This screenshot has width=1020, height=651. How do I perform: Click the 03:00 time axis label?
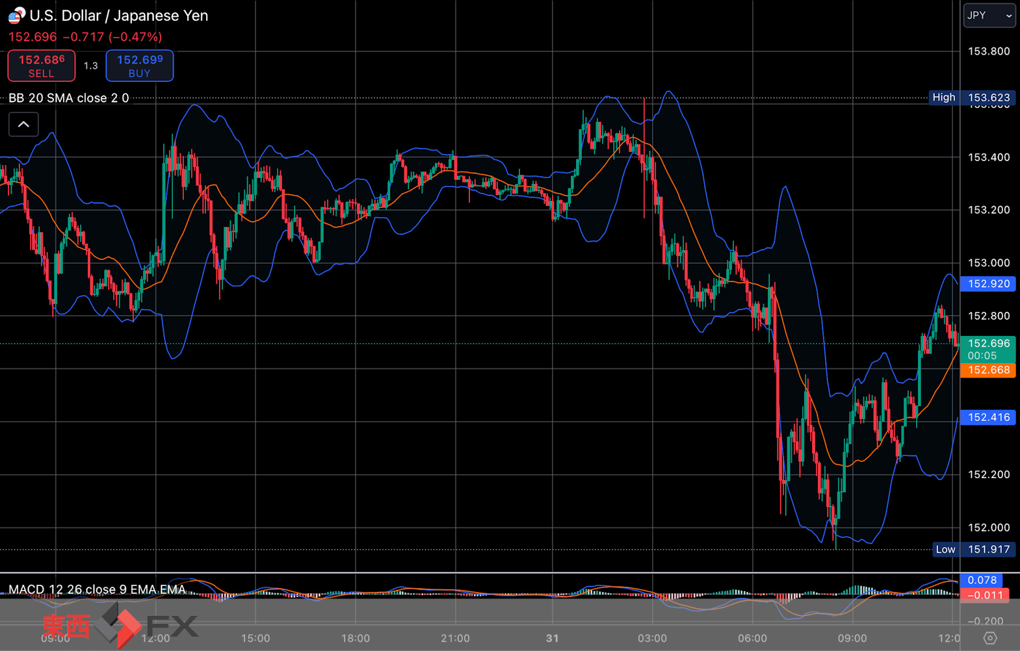point(652,638)
